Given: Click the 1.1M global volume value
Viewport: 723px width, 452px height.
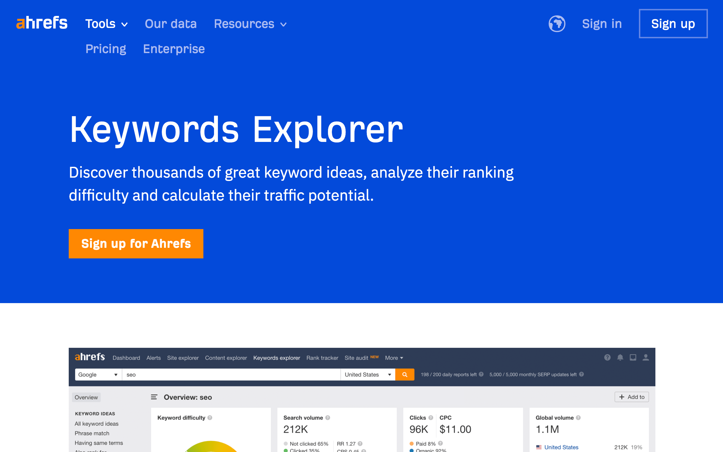Looking at the screenshot, I should [547, 429].
